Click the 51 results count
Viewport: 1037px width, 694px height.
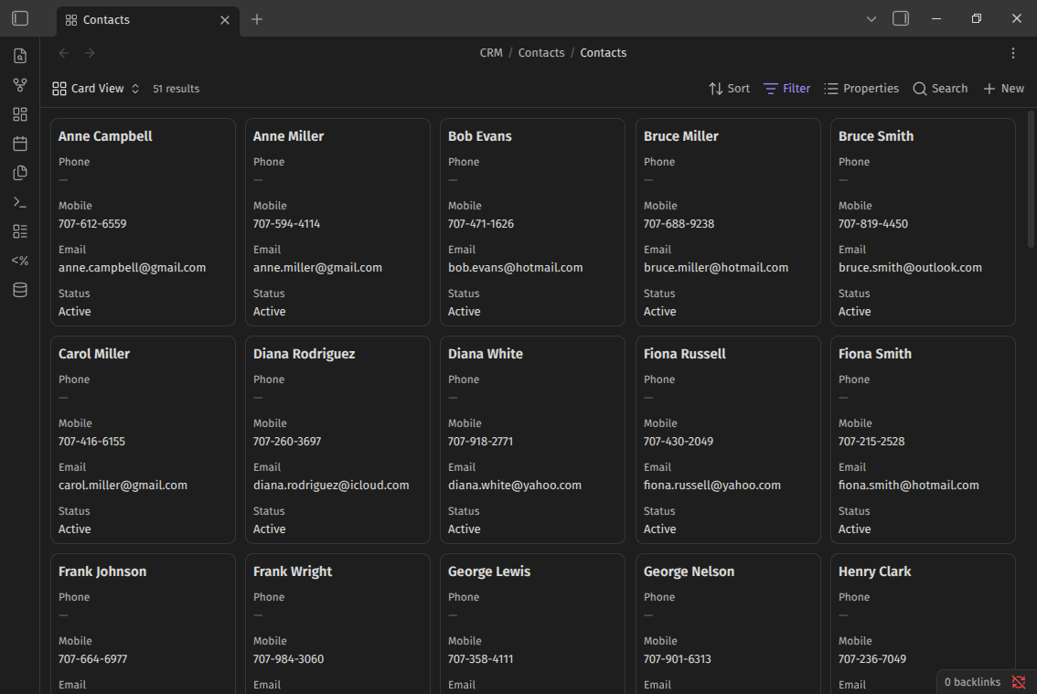coord(176,89)
